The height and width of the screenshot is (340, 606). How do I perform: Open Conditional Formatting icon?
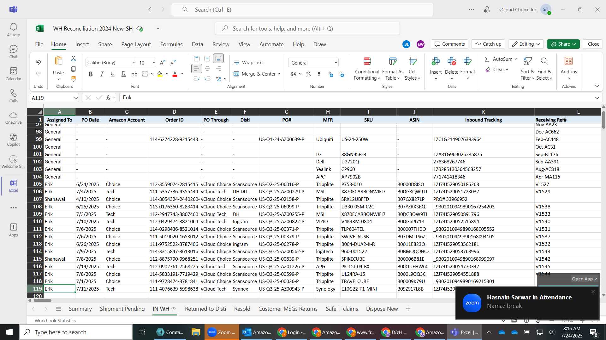[x=367, y=61]
